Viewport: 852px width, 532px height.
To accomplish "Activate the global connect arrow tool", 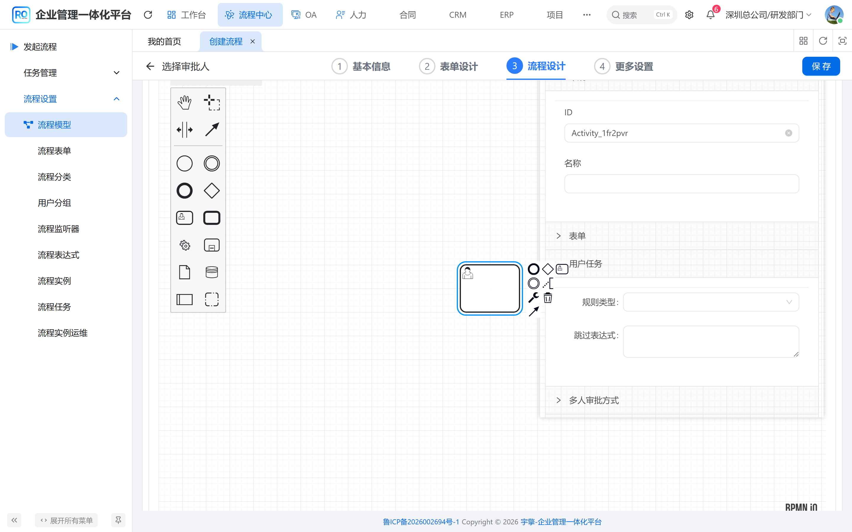I will pyautogui.click(x=212, y=130).
